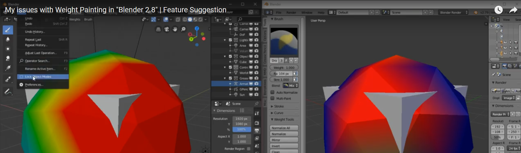Image resolution: width=521 pixels, height=153 pixels.
Task: Click the Normalize All button
Action: pos(284,128)
